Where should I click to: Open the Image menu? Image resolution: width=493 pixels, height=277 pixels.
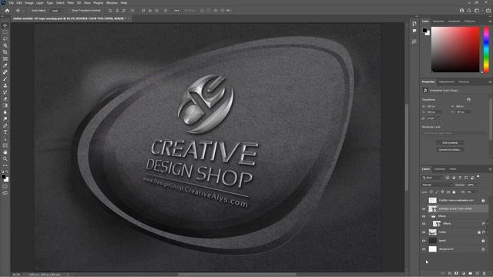click(29, 3)
